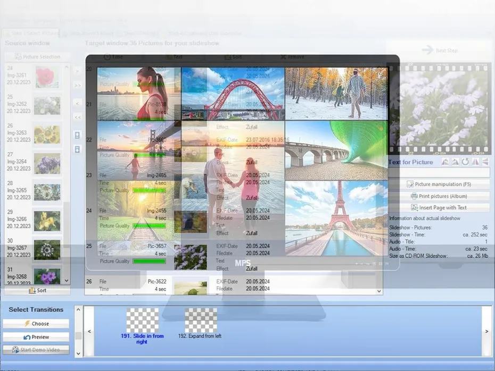Click Insert Page with Text button
The height and width of the screenshot is (371, 495).
439,208
